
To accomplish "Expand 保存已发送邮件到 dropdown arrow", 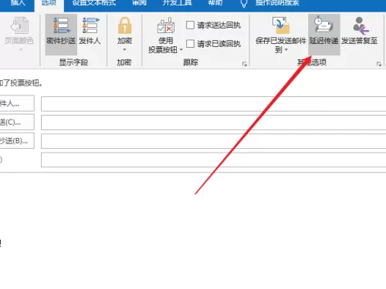I will pos(286,49).
